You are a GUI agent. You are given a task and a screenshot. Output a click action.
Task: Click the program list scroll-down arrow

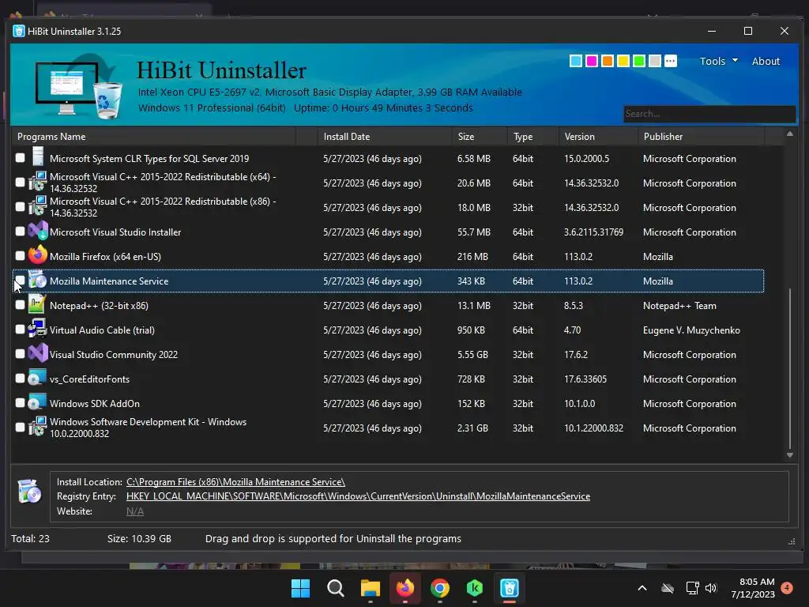790,454
